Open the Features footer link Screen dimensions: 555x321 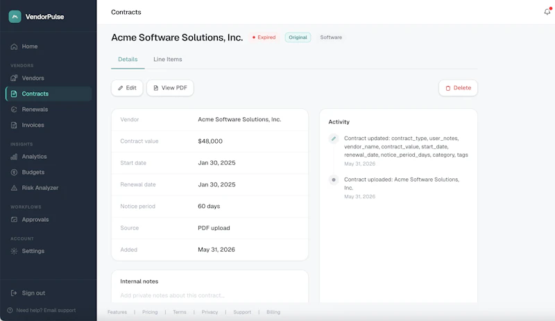(117, 312)
